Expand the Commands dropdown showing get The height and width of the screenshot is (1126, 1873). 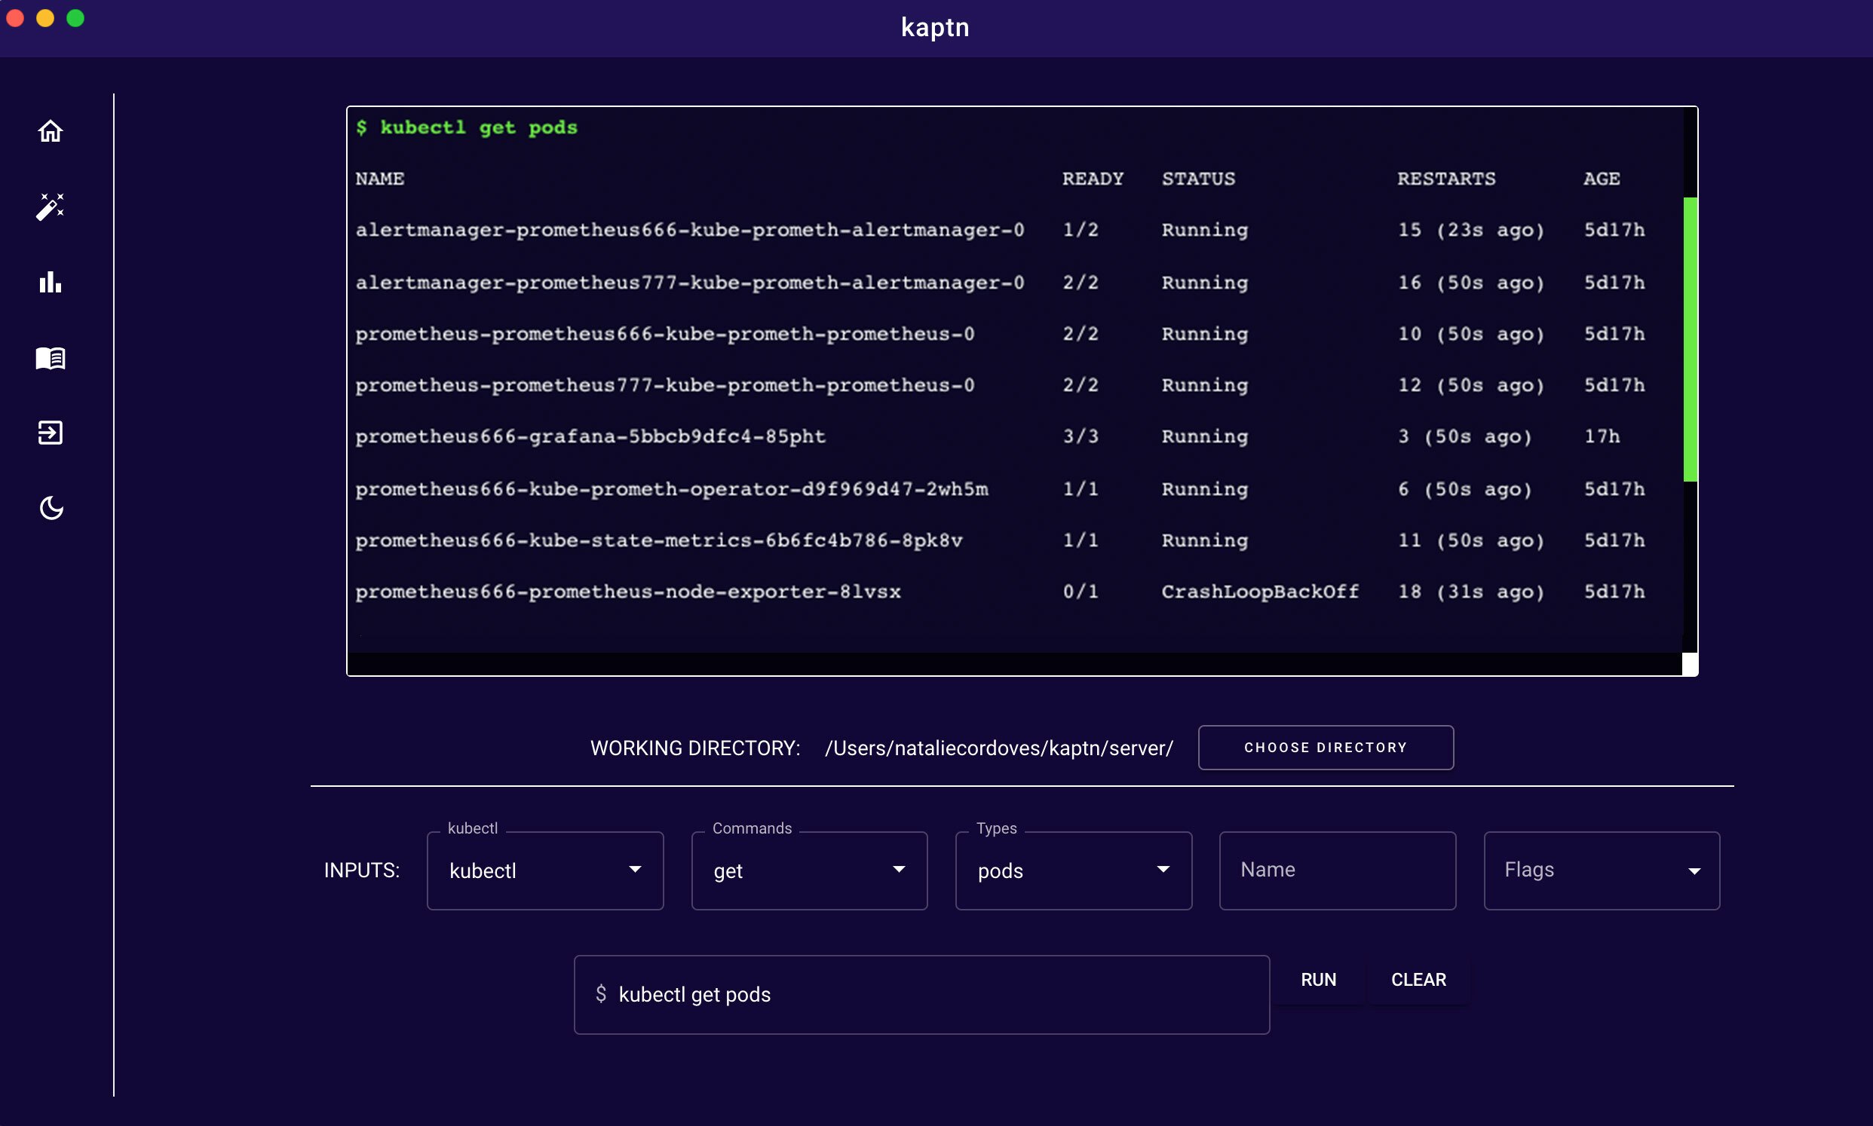[x=809, y=871]
